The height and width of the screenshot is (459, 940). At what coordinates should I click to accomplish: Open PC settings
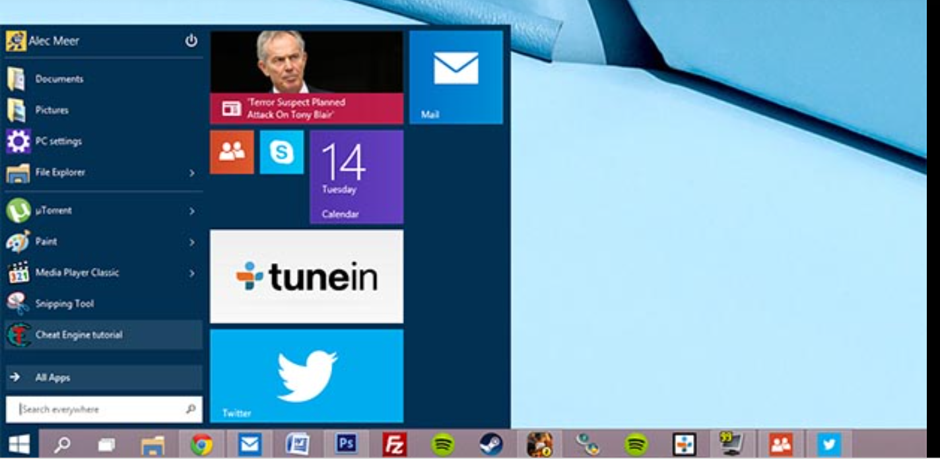pos(104,141)
